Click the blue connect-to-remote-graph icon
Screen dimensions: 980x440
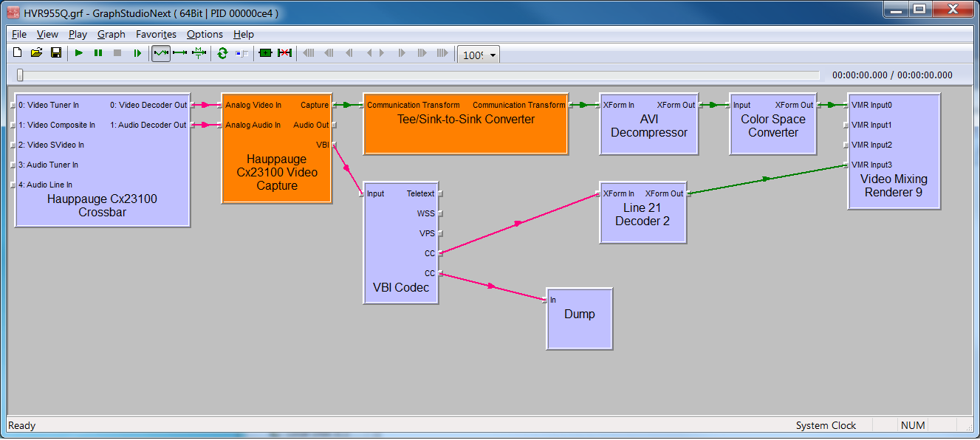tap(241, 53)
